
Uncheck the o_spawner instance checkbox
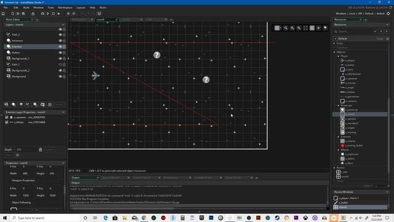(7, 118)
